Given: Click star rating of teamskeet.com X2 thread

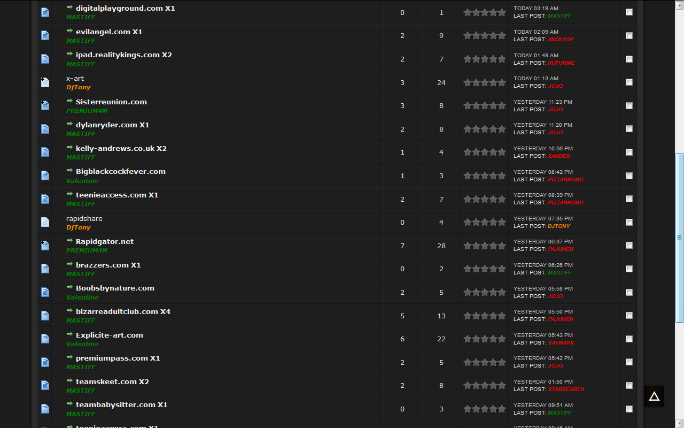Looking at the screenshot, I should coord(485,385).
